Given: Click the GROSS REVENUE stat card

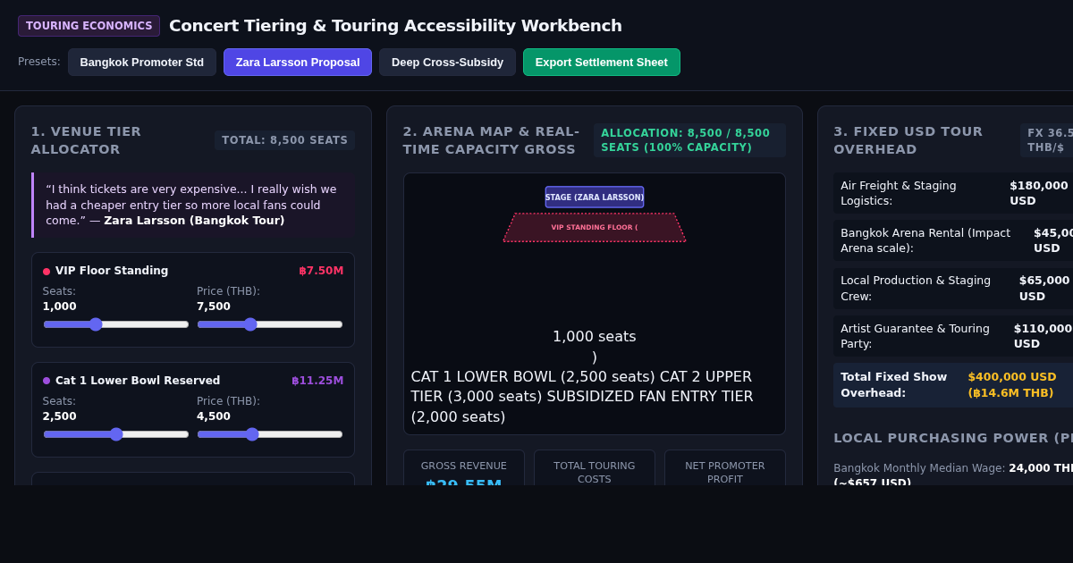Looking at the screenshot, I should [464, 467].
